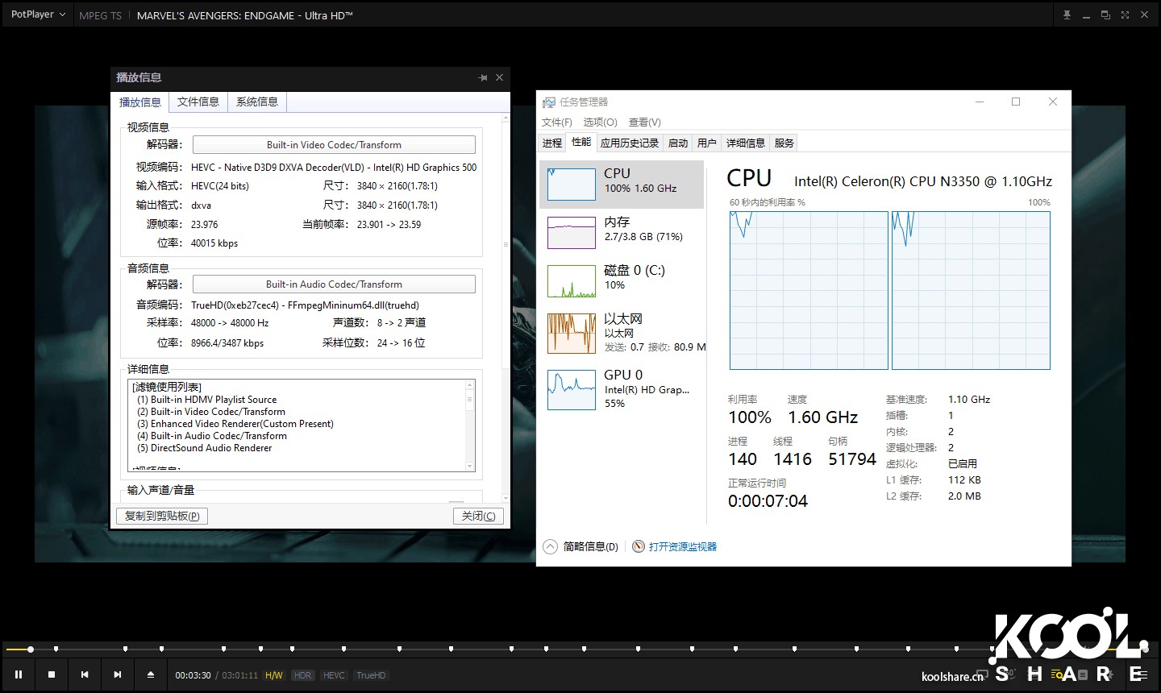Pause playback with the pause icon
The width and height of the screenshot is (1161, 693).
click(18, 674)
